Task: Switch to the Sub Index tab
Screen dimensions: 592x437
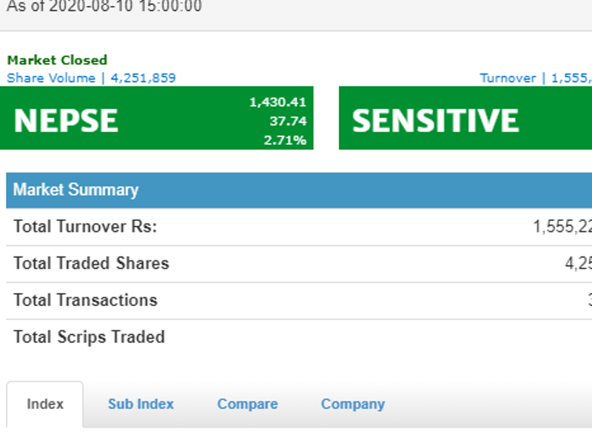Action: tap(141, 404)
